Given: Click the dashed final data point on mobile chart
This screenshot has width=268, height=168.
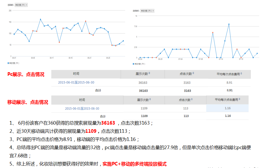Looking at the screenshot, I should tap(257, 53).
